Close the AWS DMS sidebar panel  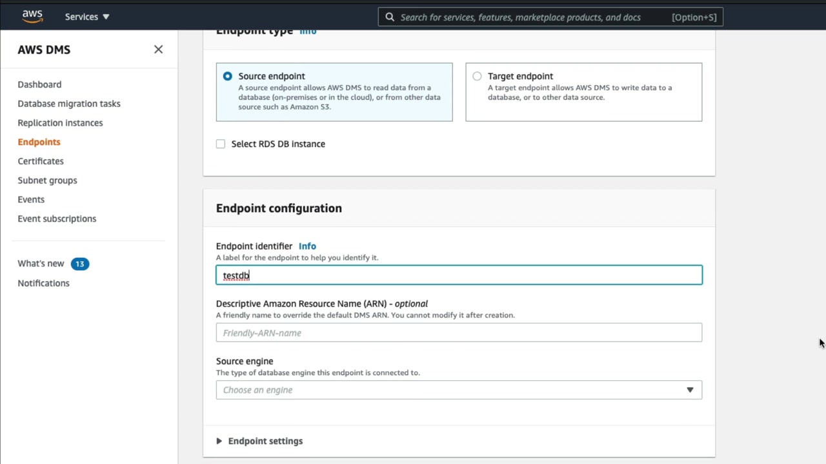[x=158, y=50]
